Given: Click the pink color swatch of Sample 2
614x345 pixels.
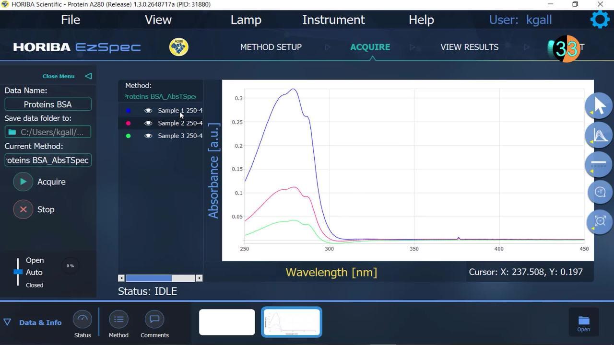Looking at the screenshot, I should click(128, 123).
